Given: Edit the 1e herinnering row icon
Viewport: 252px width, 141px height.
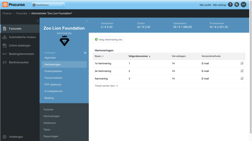Looking at the screenshot, I should click(x=242, y=63).
